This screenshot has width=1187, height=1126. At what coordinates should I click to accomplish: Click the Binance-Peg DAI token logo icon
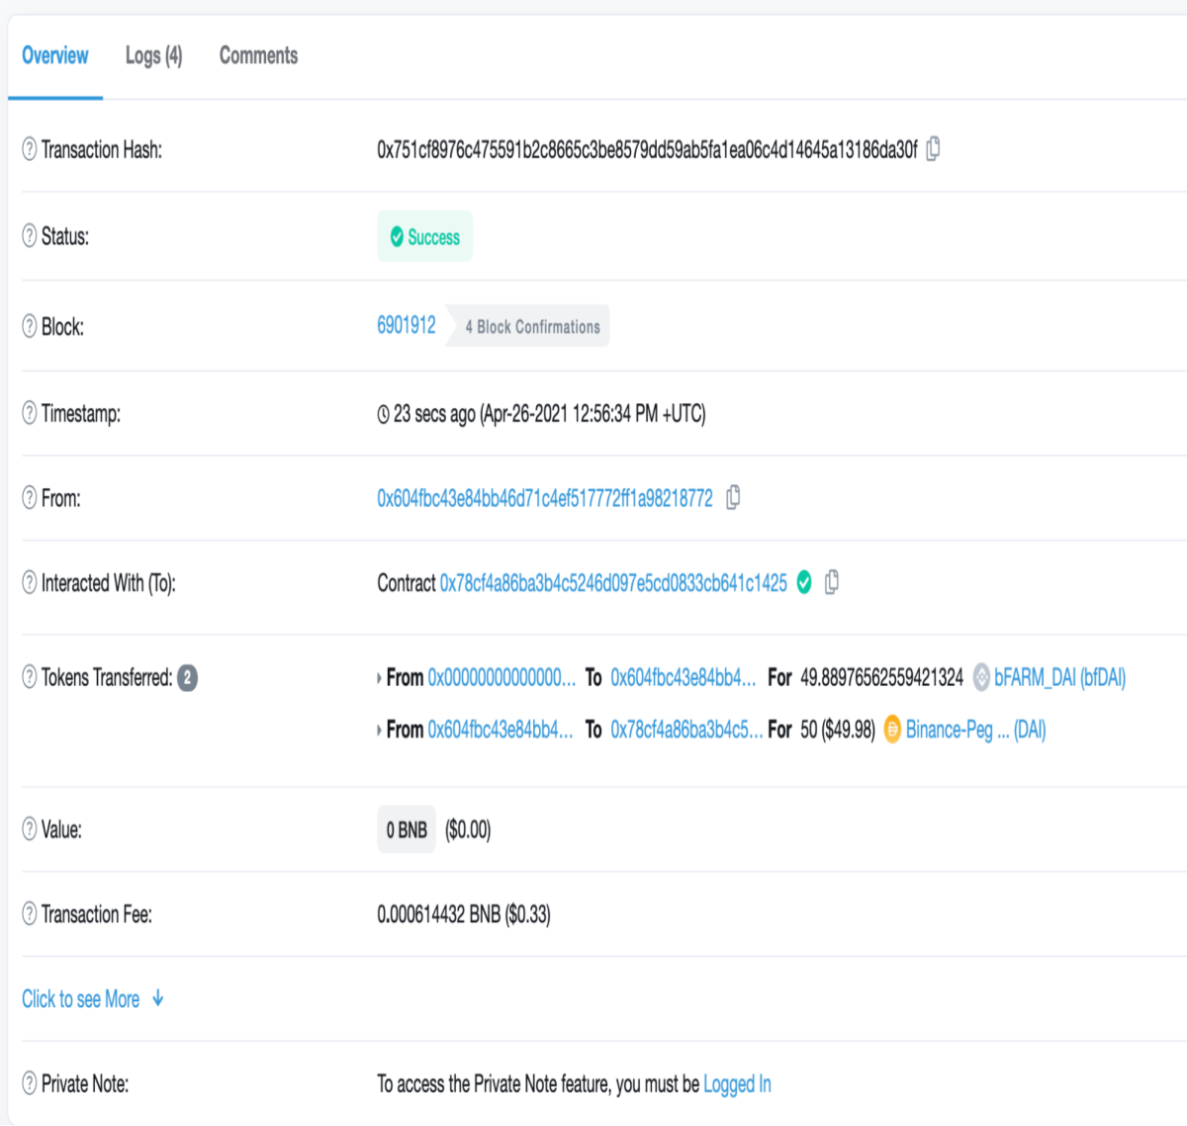pos(892,730)
